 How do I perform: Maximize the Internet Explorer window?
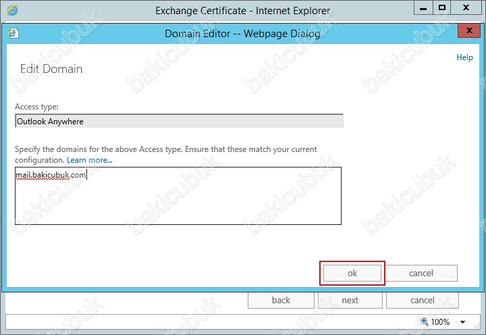[442, 8]
